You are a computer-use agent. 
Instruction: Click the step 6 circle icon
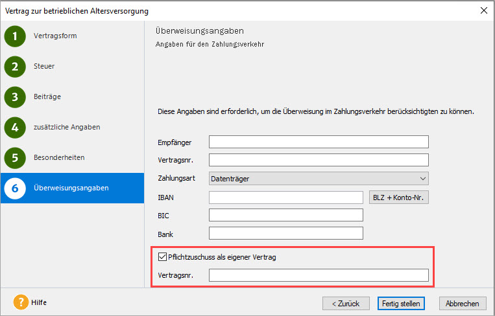tap(15, 188)
